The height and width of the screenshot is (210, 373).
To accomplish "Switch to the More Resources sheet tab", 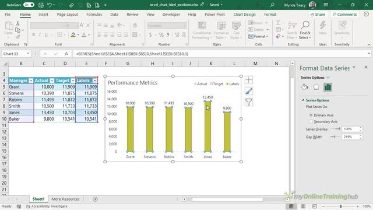I will pyautogui.click(x=65, y=199).
